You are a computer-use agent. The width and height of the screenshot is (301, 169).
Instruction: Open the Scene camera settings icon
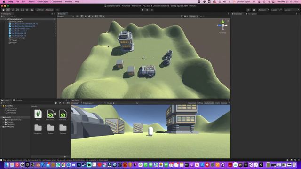[185, 16]
